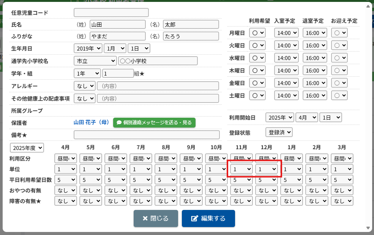Open November 単位 dropdown
Screen dimensions: 374x235
coord(242,169)
